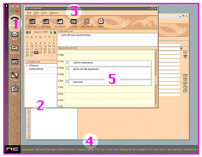Click the appointment list scrollbar up arrow

point(156,51)
